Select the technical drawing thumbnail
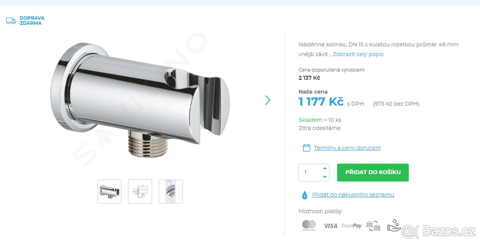480x243 pixels. (x=140, y=191)
